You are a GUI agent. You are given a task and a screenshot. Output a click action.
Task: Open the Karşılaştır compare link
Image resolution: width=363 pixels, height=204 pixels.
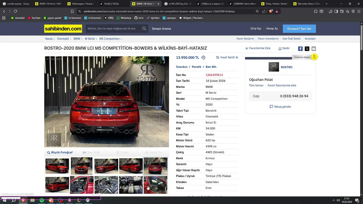[x=310, y=39]
